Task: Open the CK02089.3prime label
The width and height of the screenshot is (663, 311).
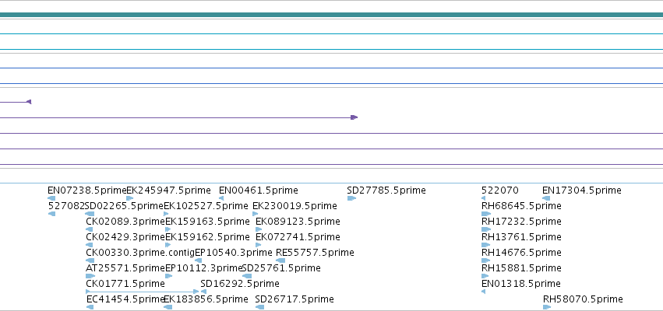Action: [125, 222]
